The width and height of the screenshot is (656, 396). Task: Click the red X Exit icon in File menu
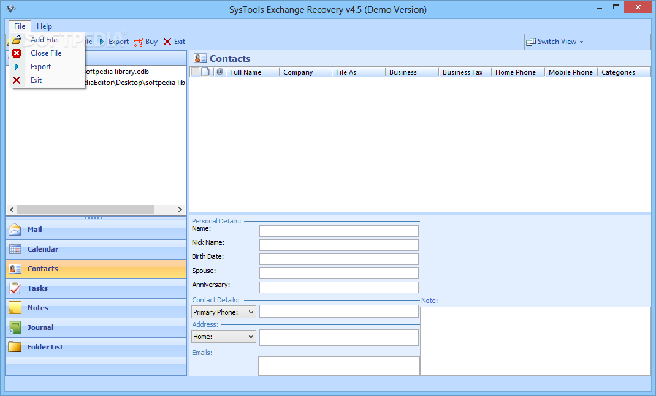coord(17,80)
